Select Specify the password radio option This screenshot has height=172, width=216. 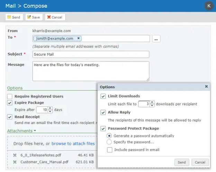pos(109,142)
